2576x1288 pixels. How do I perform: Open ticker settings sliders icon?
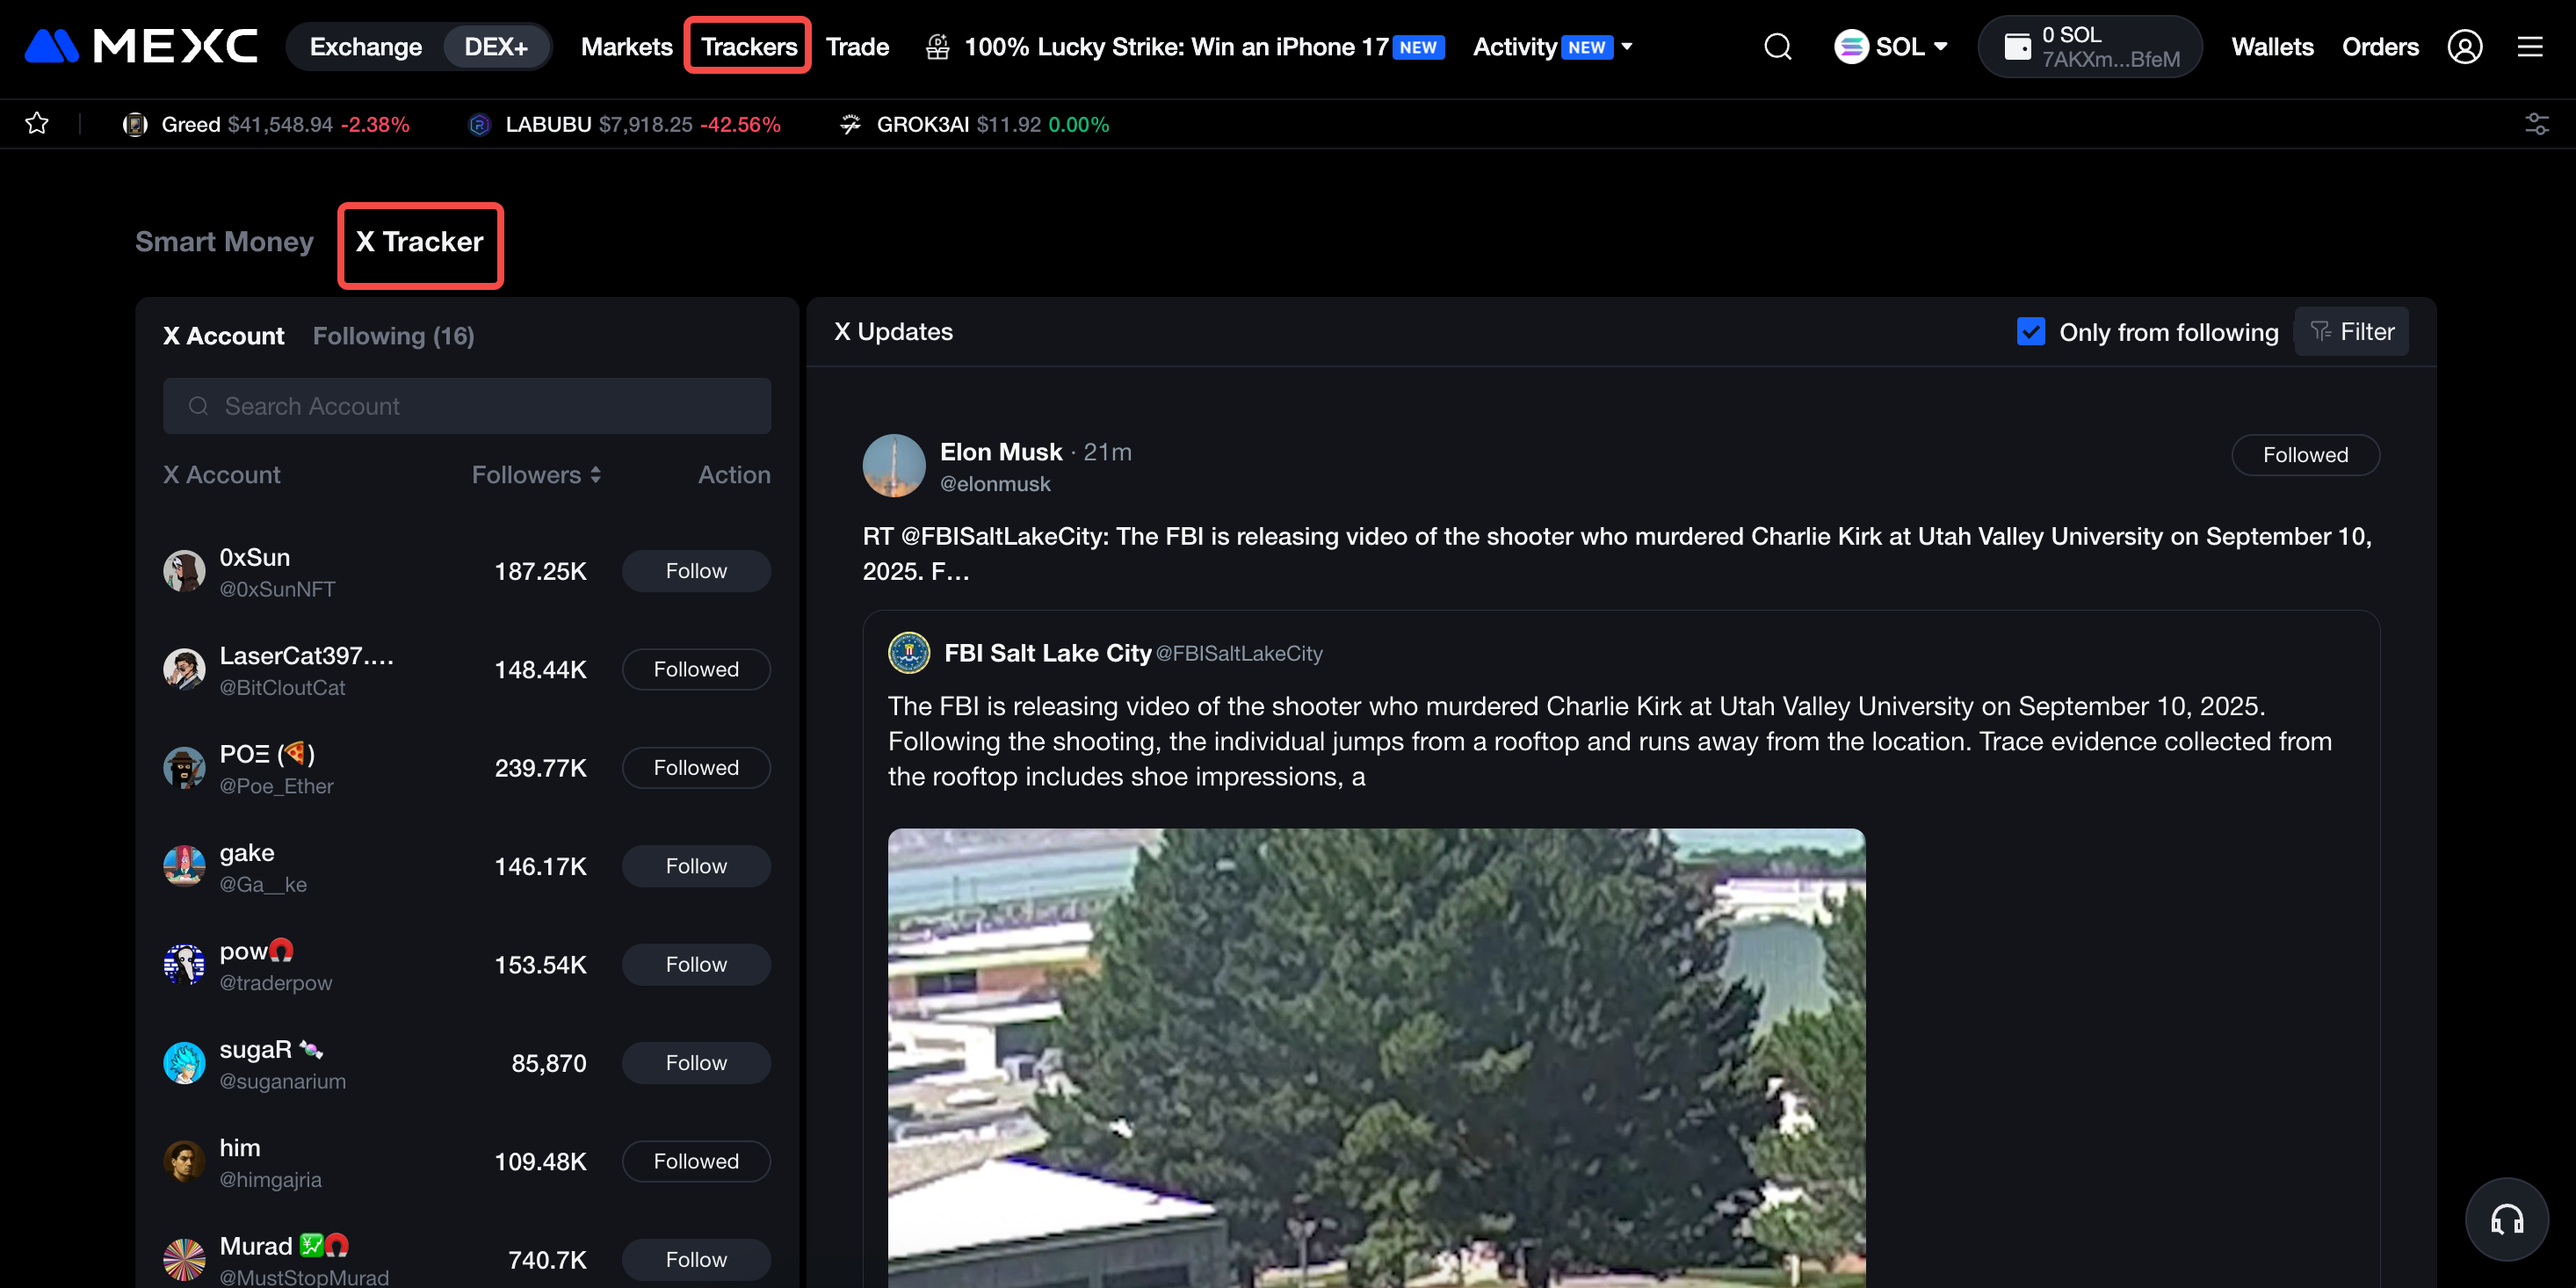2536,124
